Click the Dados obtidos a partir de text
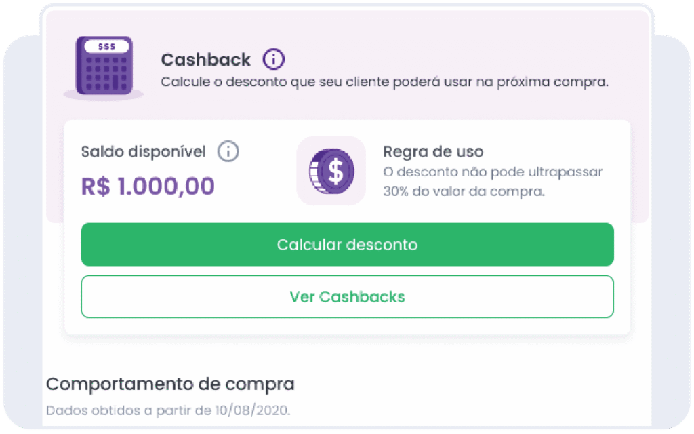 129,410
